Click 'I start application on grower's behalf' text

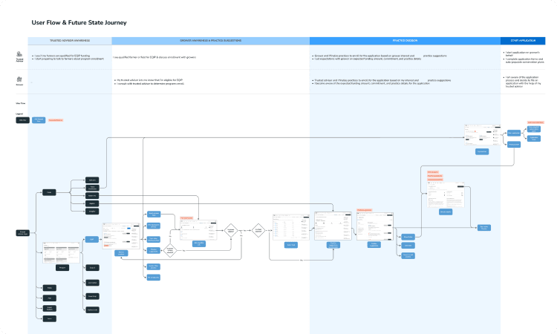[523, 54]
